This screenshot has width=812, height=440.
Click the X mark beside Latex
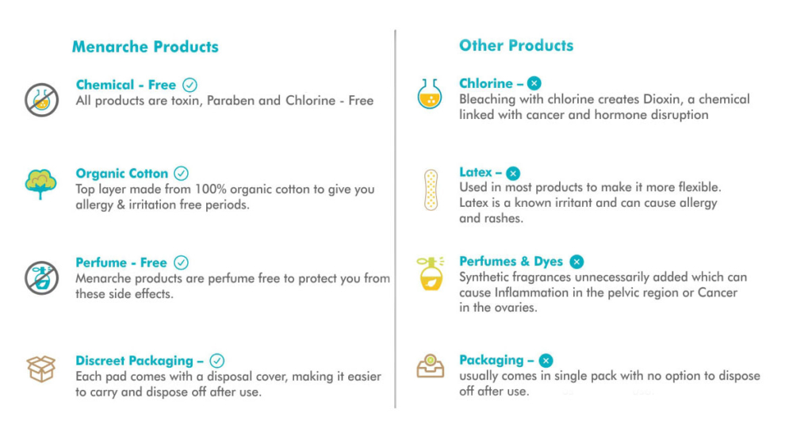point(513,173)
